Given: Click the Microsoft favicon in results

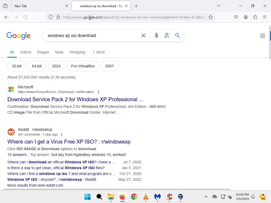Looking at the screenshot, I should (11, 89).
